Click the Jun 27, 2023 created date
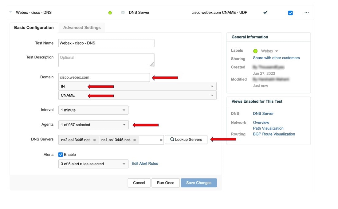Viewport: 338px width, 209px height. tap(264, 73)
